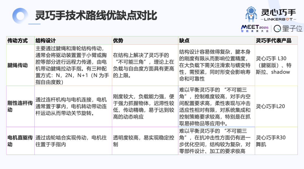
Task: Click the 刚性连杆传动 row label
Action: click(x=20, y=106)
